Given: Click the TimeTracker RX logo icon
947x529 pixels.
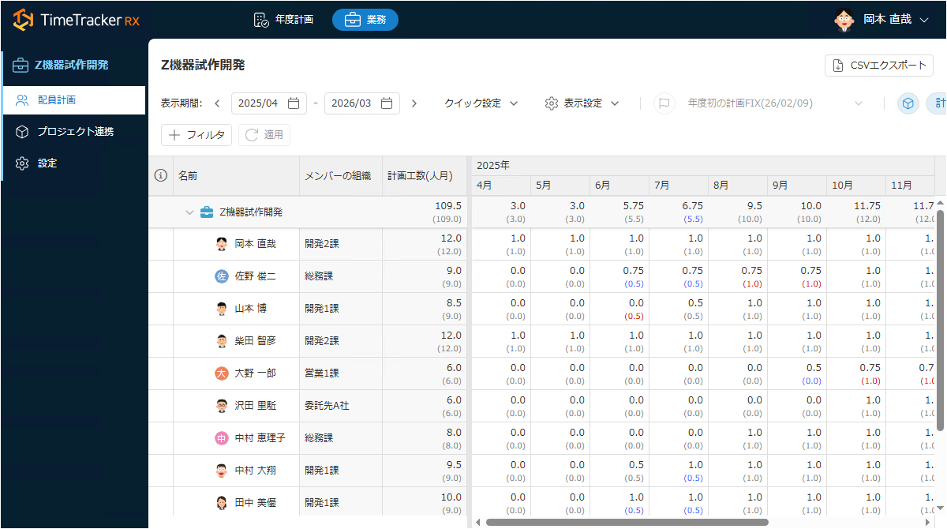Looking at the screenshot, I should click(24, 20).
